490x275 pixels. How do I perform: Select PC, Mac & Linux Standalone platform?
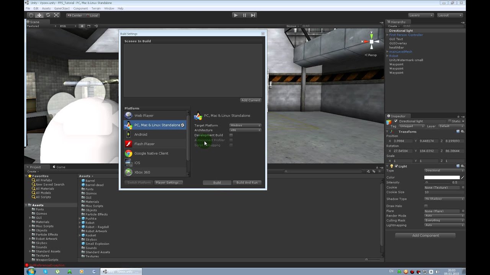[155, 125]
